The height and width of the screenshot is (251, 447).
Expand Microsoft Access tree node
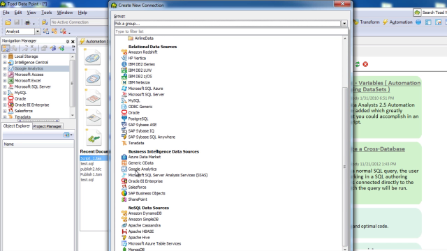(5, 75)
